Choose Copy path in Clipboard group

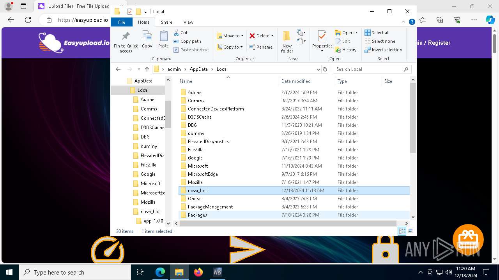(187, 41)
